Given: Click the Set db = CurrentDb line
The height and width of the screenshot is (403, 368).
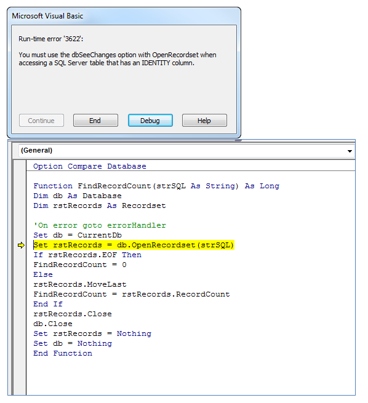Looking at the screenshot, I should click(78, 235).
